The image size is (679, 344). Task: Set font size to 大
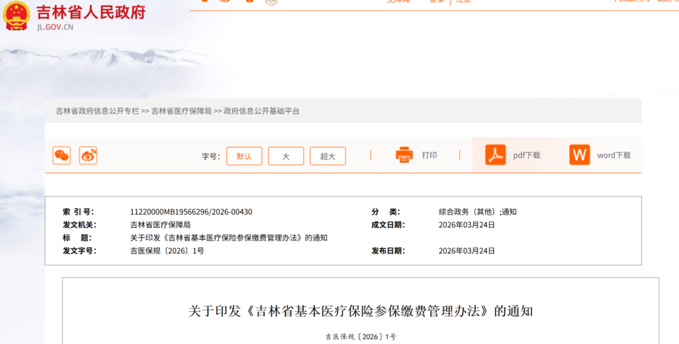[x=286, y=156]
